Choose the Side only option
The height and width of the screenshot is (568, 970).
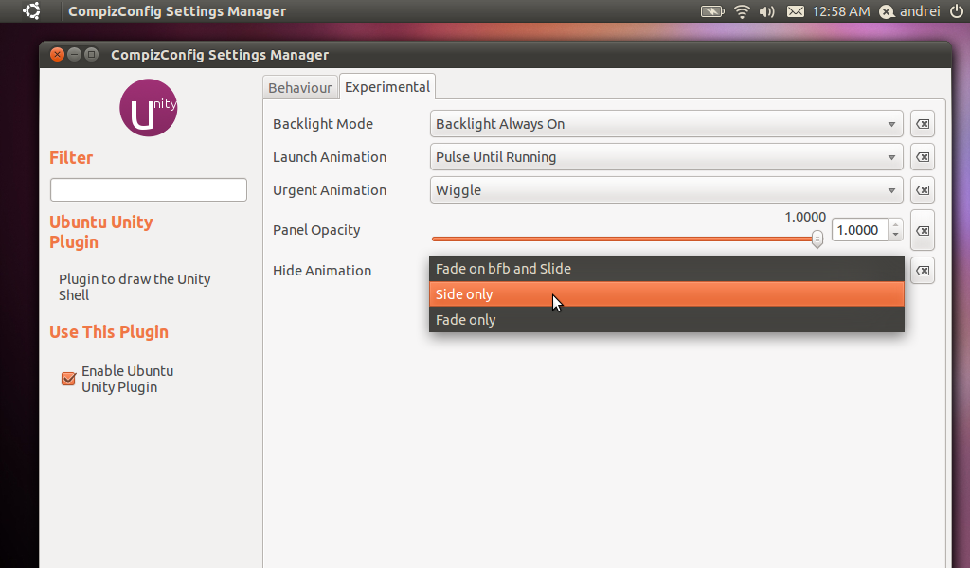point(666,294)
